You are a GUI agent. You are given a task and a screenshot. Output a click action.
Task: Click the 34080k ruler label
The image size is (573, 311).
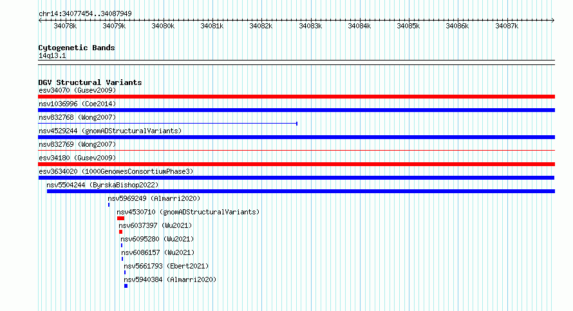click(x=163, y=26)
